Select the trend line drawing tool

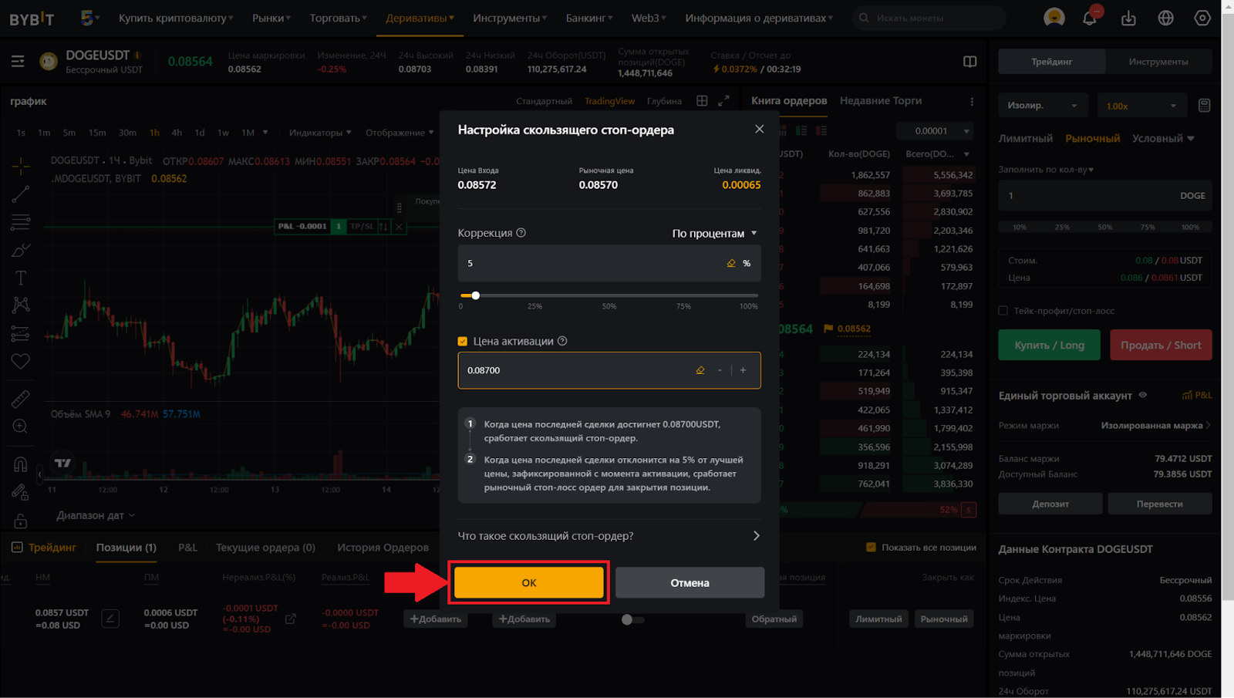21,194
